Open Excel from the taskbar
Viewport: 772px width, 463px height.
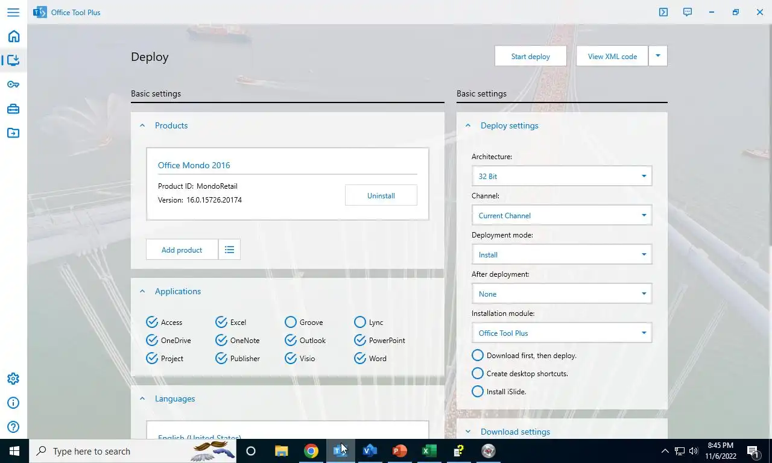pos(429,451)
